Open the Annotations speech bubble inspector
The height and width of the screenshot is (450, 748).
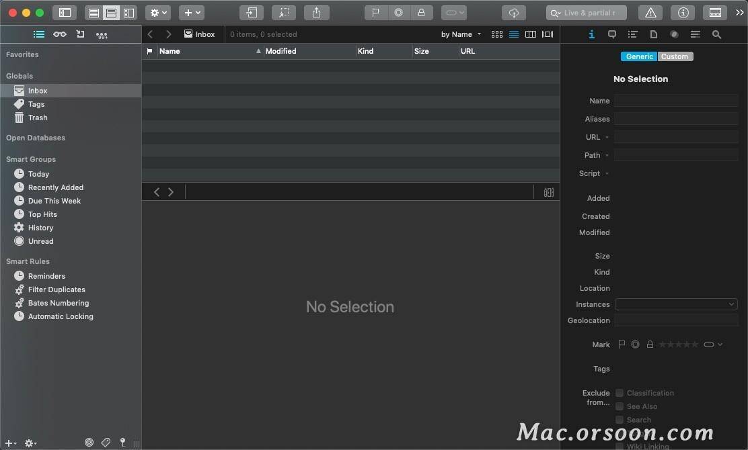click(x=612, y=34)
